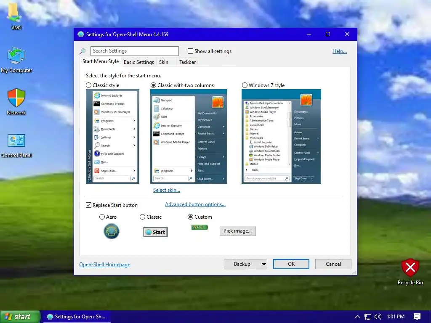The image size is (431, 323).
Task: Choose the Custom button radio option
Action: click(190, 217)
